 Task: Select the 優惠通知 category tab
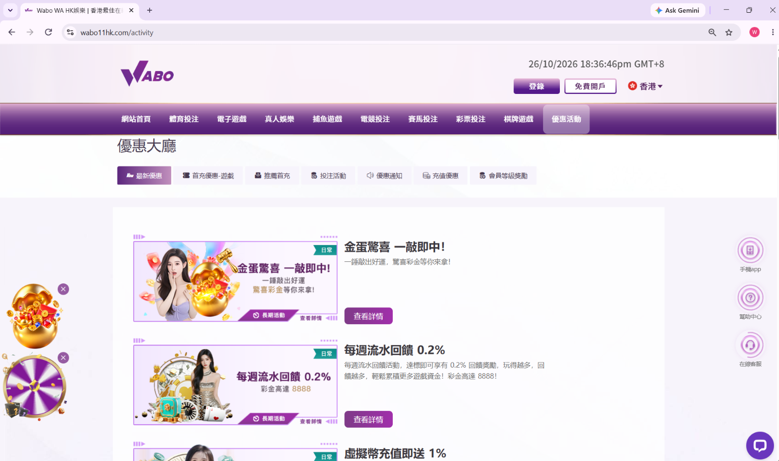point(385,176)
